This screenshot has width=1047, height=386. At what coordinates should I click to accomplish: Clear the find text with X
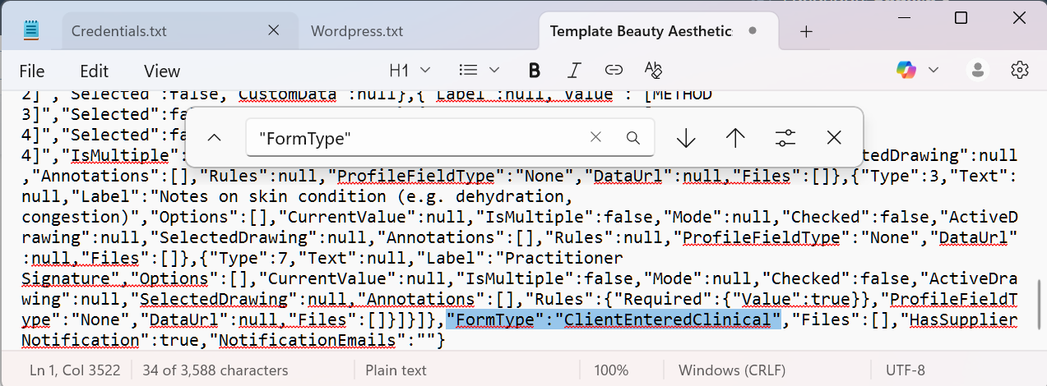pos(596,137)
